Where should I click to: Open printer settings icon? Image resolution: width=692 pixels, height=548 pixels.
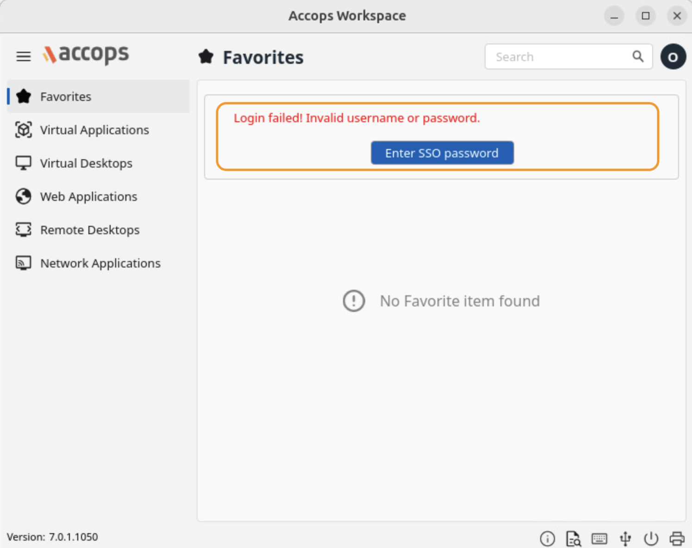(x=677, y=538)
